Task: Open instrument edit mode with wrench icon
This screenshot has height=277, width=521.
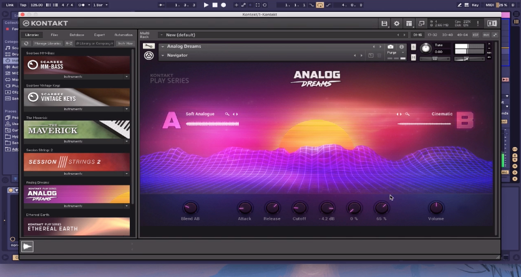Action: [x=149, y=47]
